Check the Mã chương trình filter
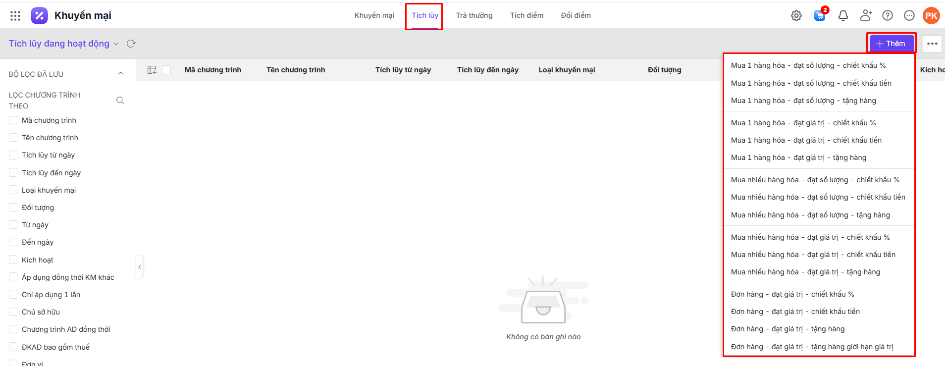 13,120
